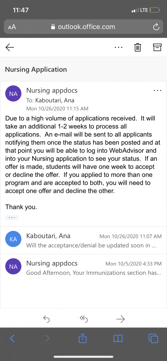Tap the back arrow to leave the message
The image size is (167, 361).
[10, 48]
